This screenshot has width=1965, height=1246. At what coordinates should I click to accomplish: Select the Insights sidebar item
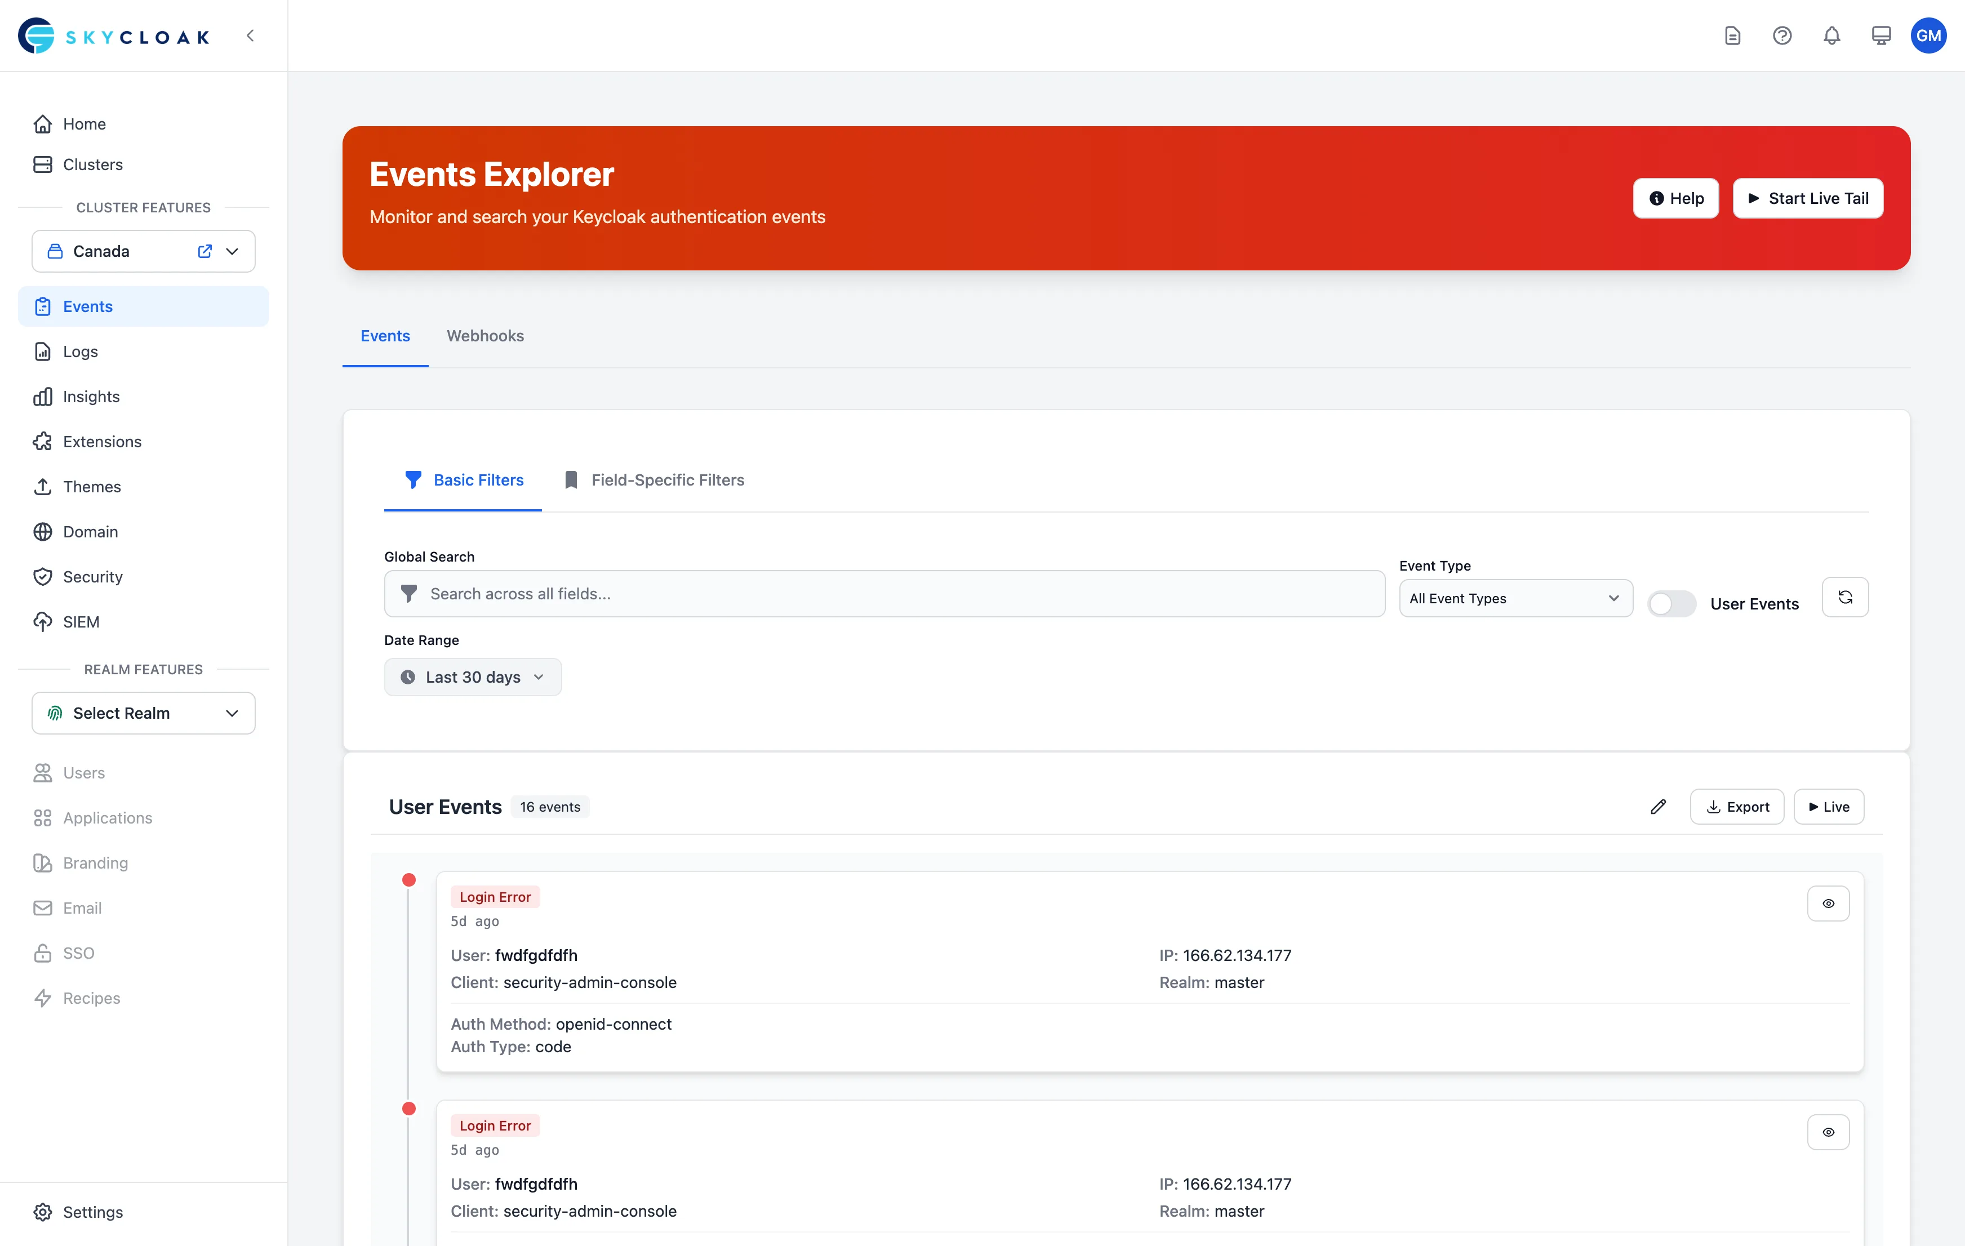[90, 397]
